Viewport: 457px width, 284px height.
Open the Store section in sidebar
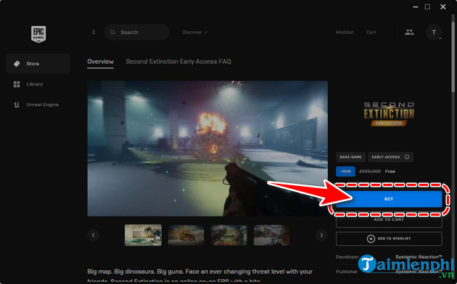pyautogui.click(x=38, y=63)
